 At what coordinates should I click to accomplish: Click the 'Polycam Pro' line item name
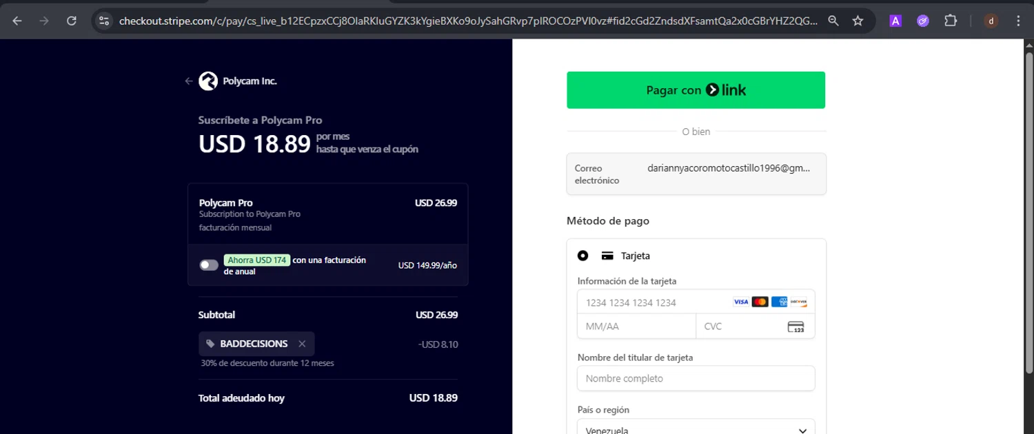tap(225, 203)
